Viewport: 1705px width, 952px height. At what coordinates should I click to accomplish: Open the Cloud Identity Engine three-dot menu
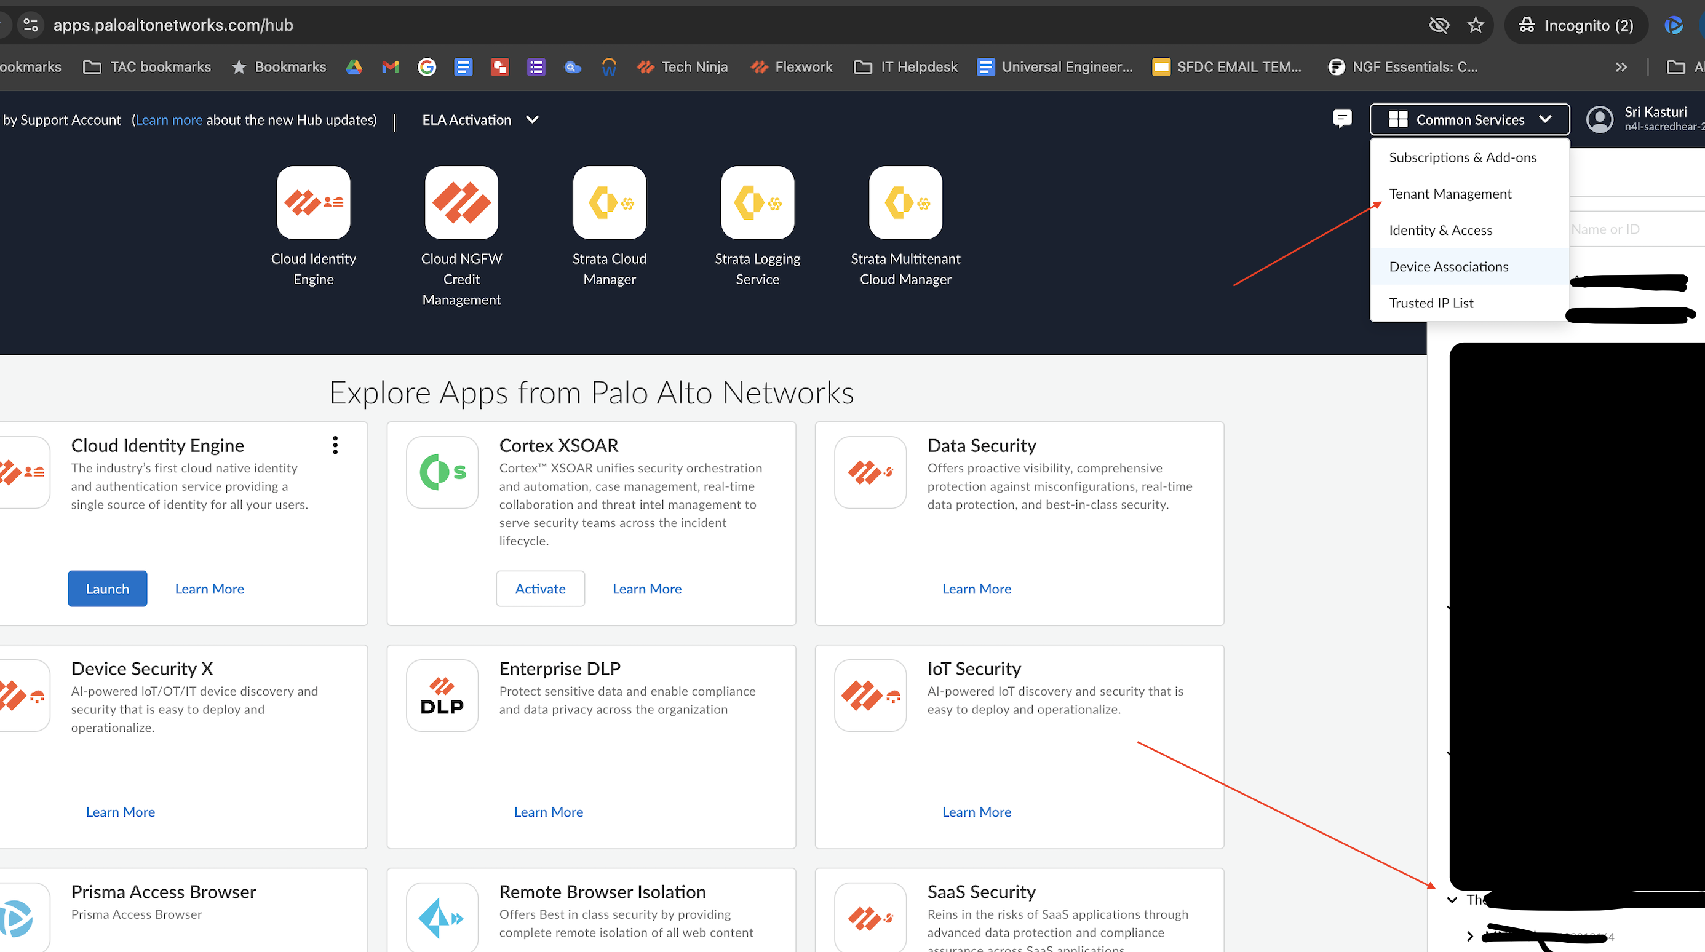click(x=335, y=445)
